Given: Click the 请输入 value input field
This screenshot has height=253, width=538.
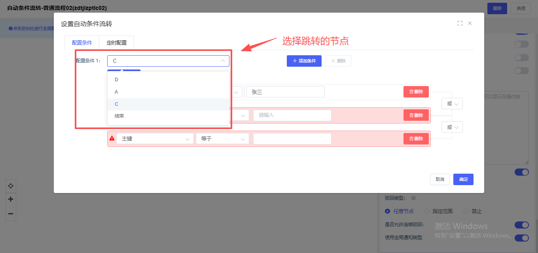Looking at the screenshot, I should coord(292,115).
